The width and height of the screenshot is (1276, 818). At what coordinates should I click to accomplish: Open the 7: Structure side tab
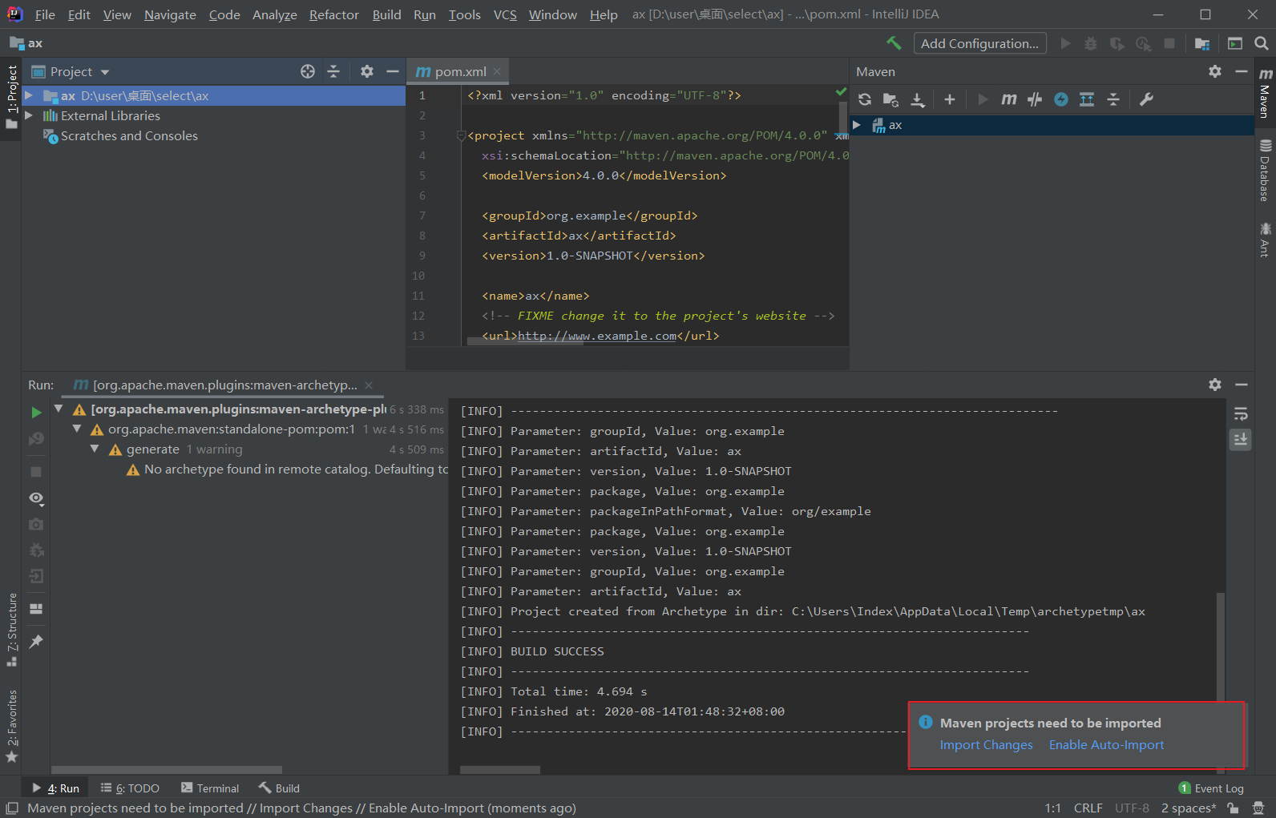[x=12, y=630]
